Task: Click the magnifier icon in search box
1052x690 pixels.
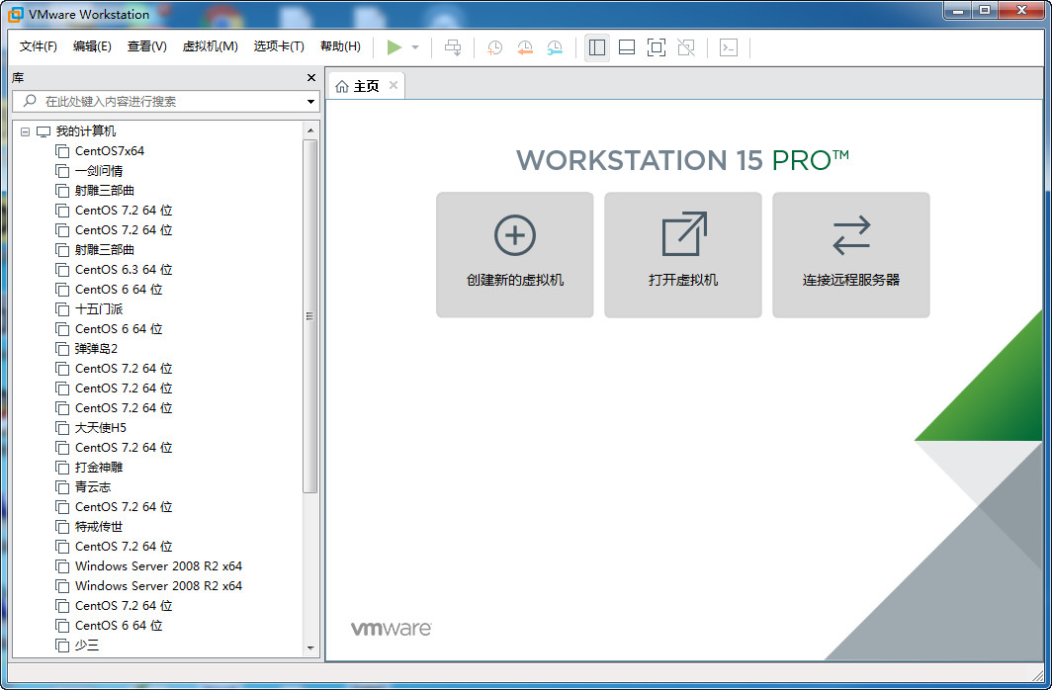Action: pyautogui.click(x=30, y=101)
